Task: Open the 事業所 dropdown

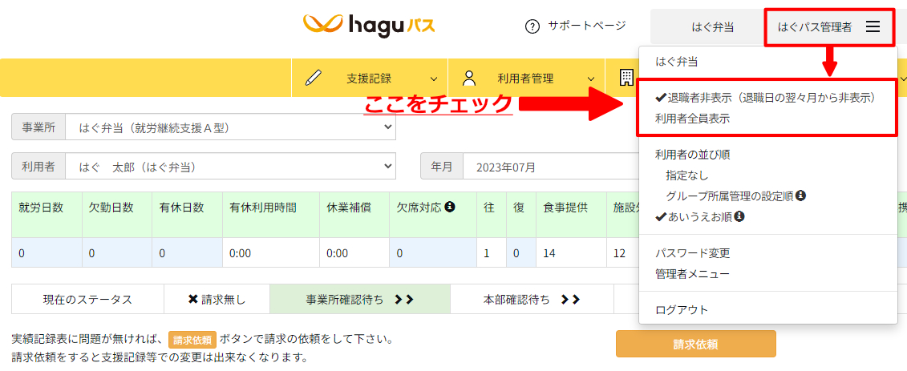Action: (231, 127)
